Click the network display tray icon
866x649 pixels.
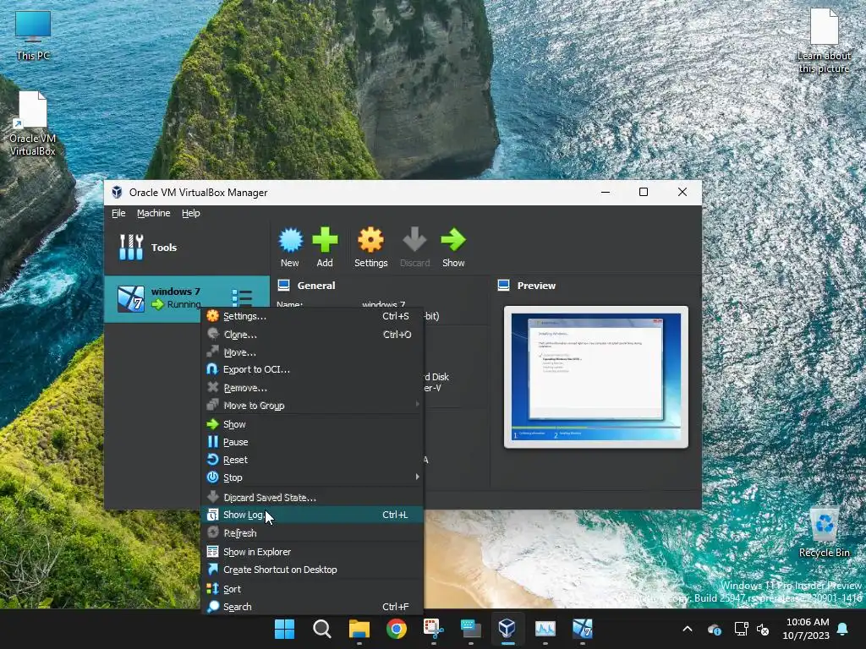coord(741,629)
